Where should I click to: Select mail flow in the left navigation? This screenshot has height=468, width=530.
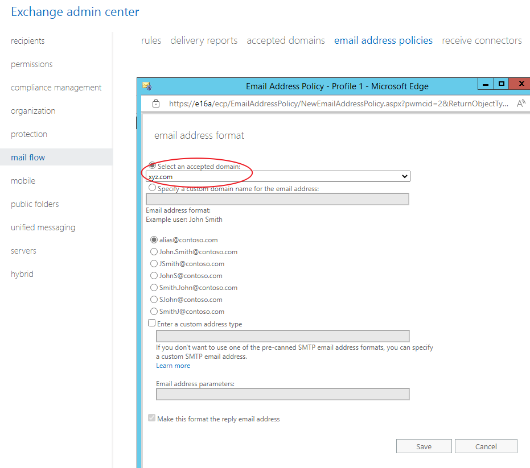(x=28, y=158)
